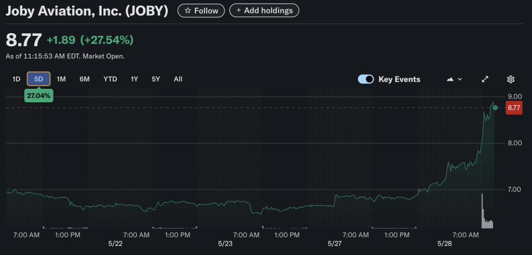Click the 8.77 current price

[x=24, y=40]
